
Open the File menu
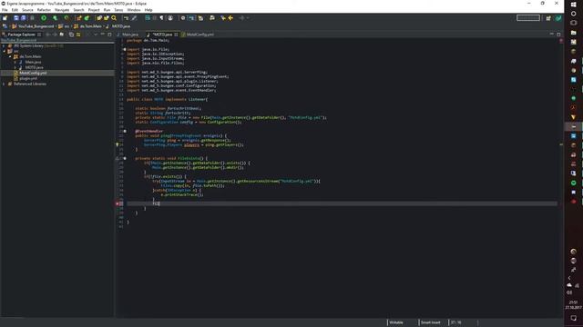[5, 10]
